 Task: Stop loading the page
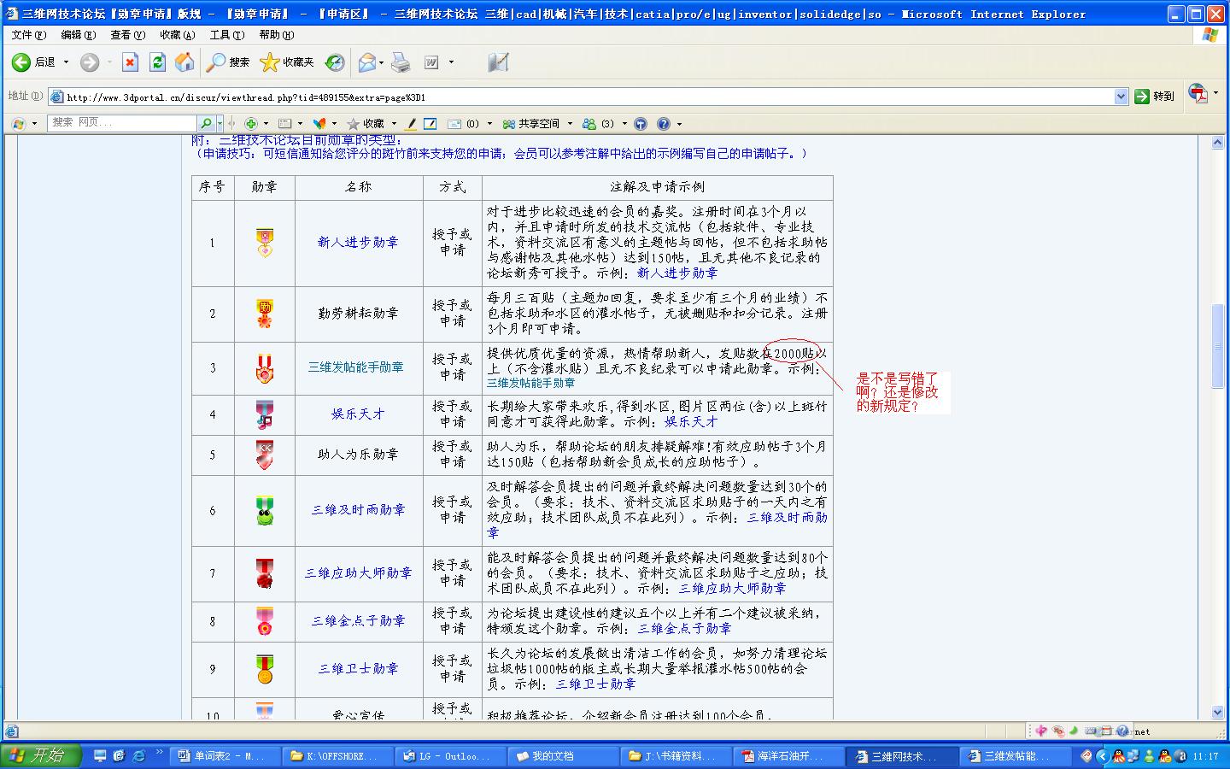(x=130, y=62)
